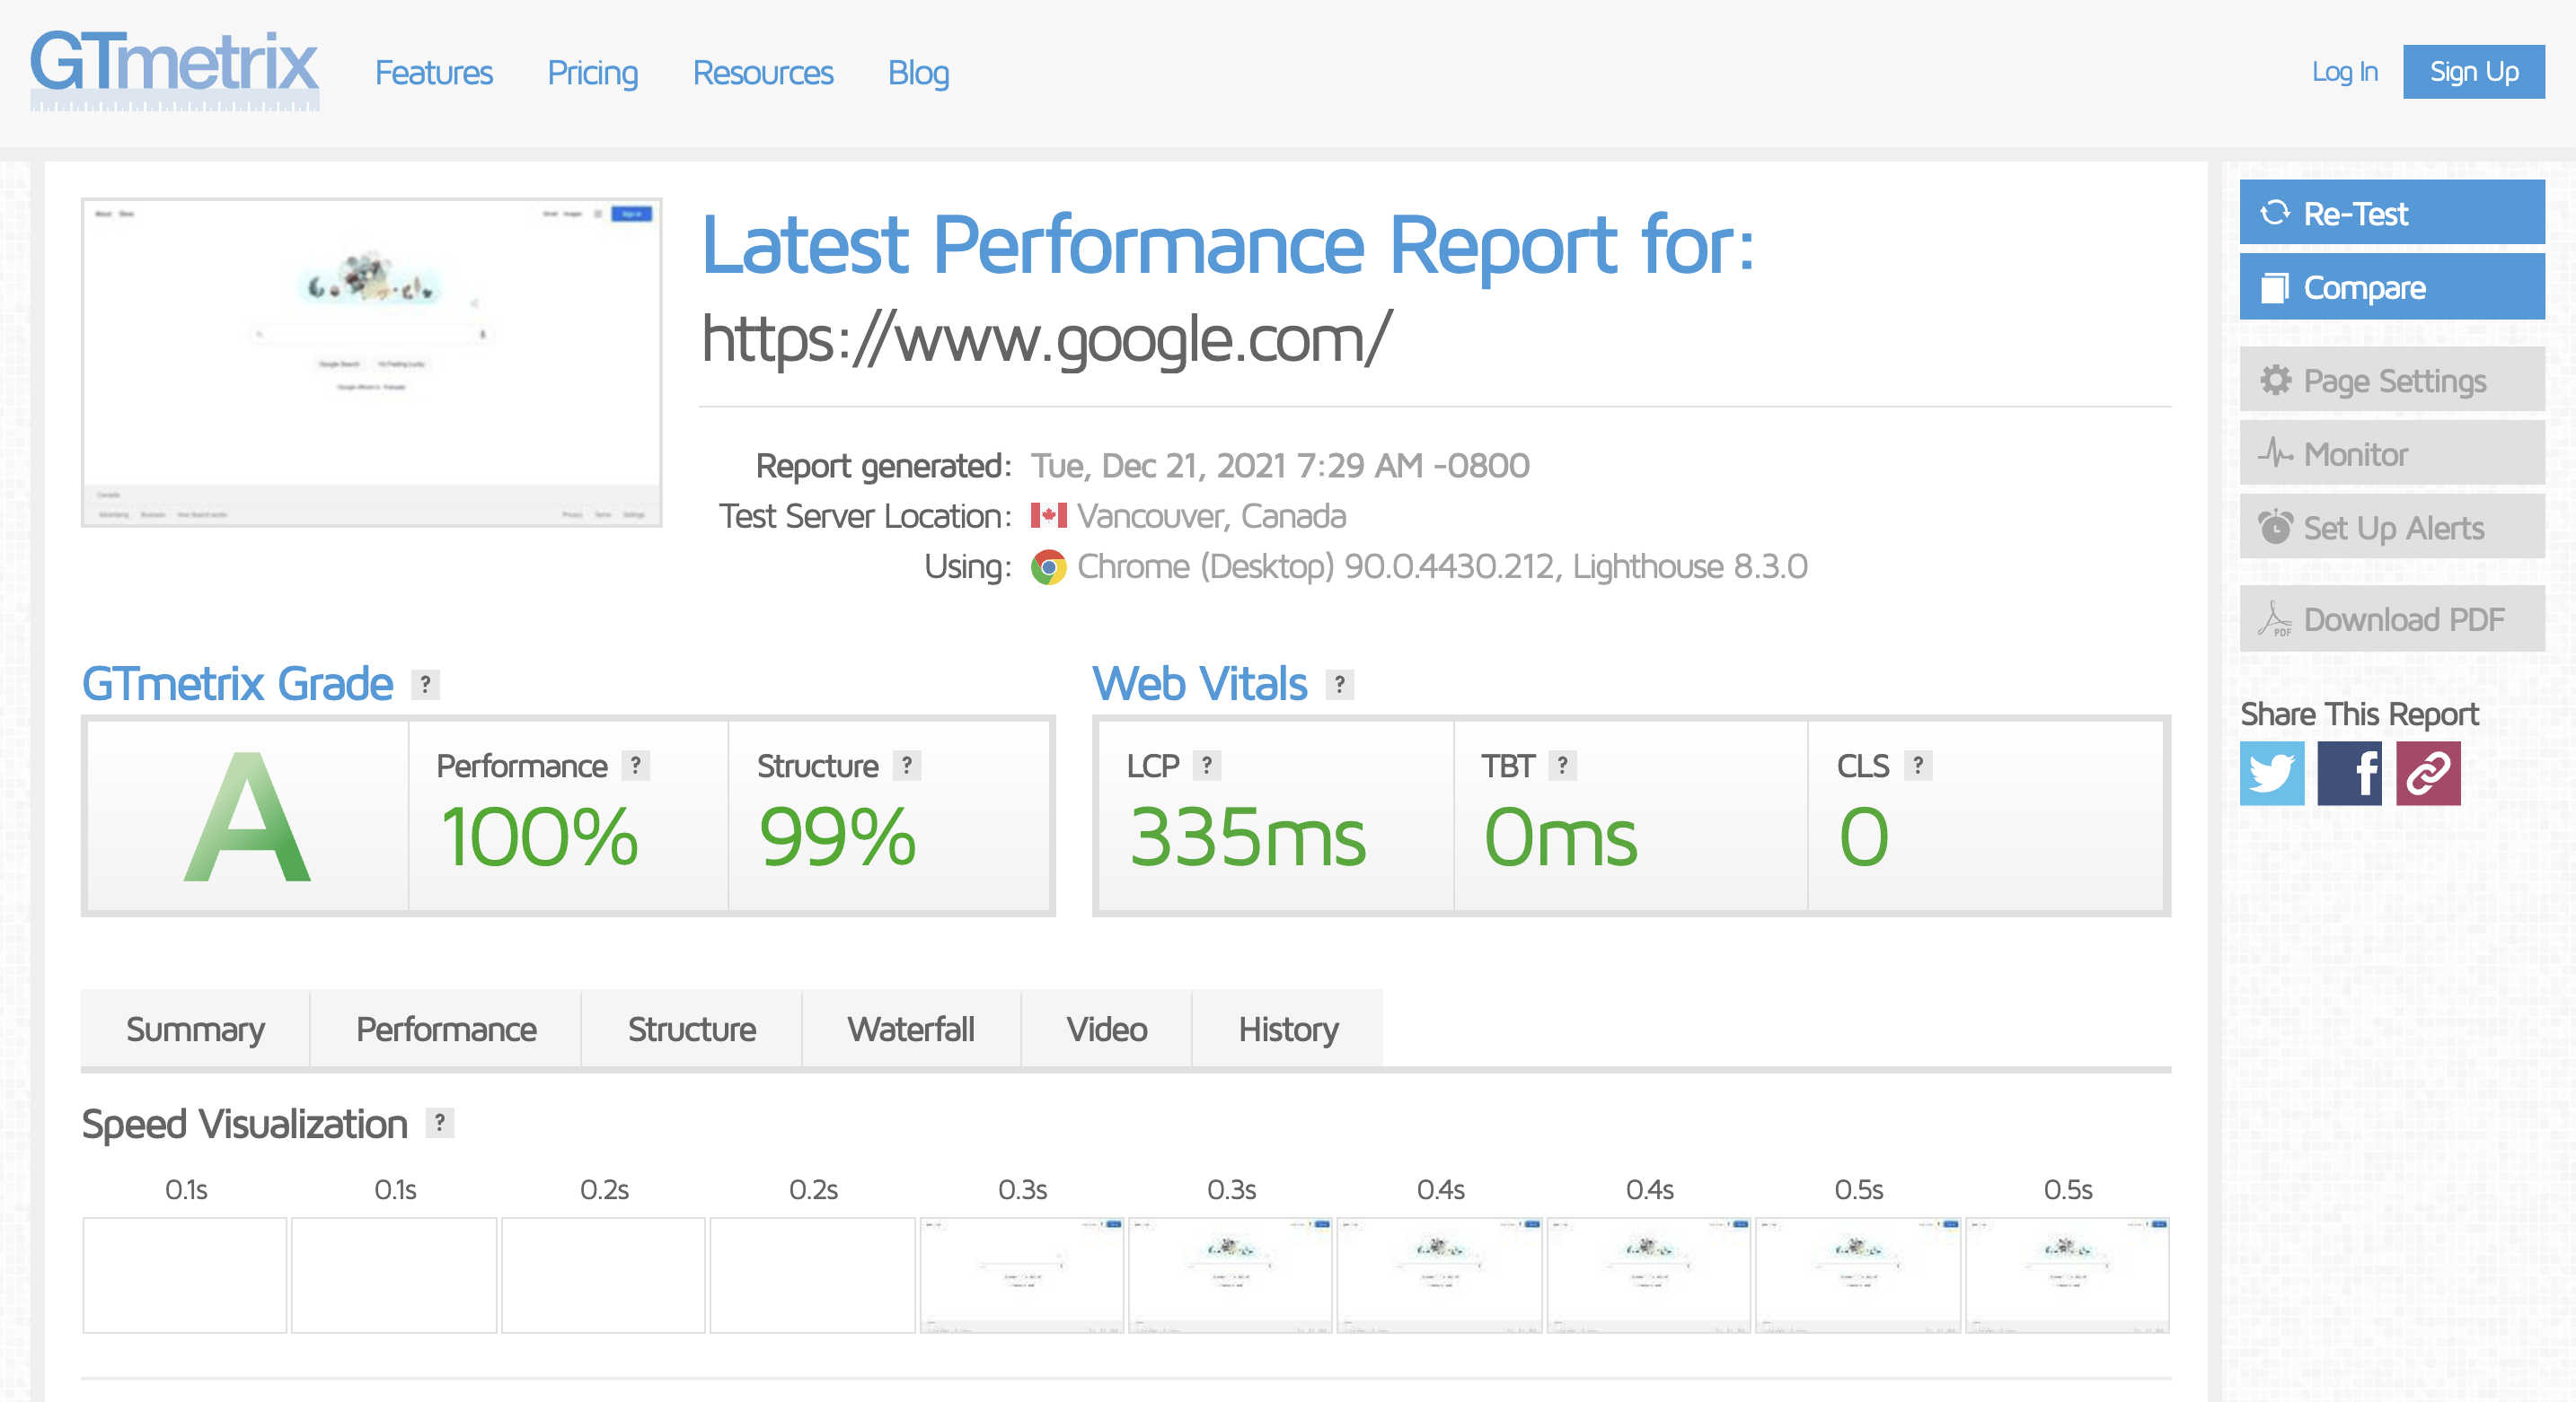Open Performance score help question mark
The width and height of the screenshot is (2576, 1402).
tap(635, 766)
